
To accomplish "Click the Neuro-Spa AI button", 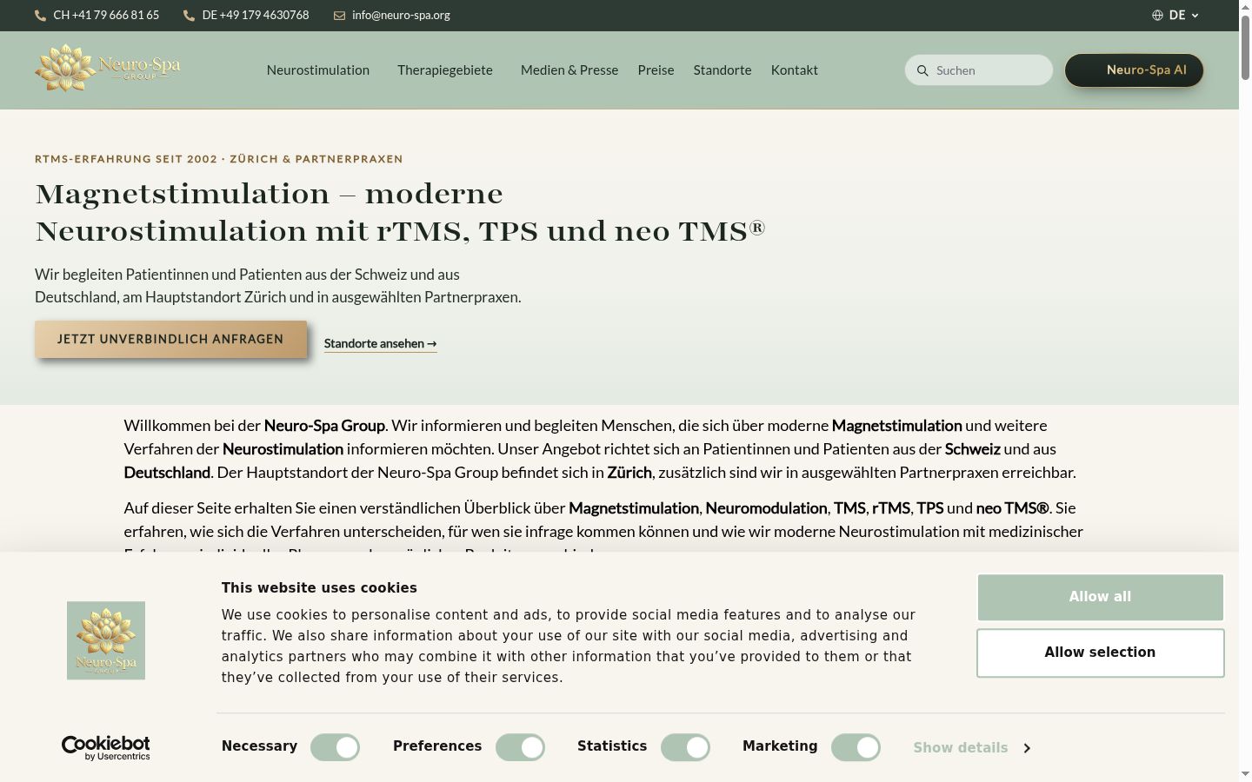I will (x=1135, y=70).
